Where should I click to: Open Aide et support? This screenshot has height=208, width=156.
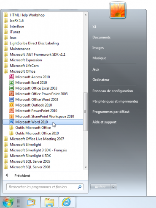[104, 122]
